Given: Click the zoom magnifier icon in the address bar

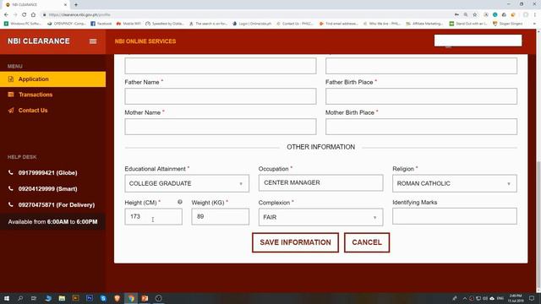Looking at the screenshot, I should coord(466,15).
